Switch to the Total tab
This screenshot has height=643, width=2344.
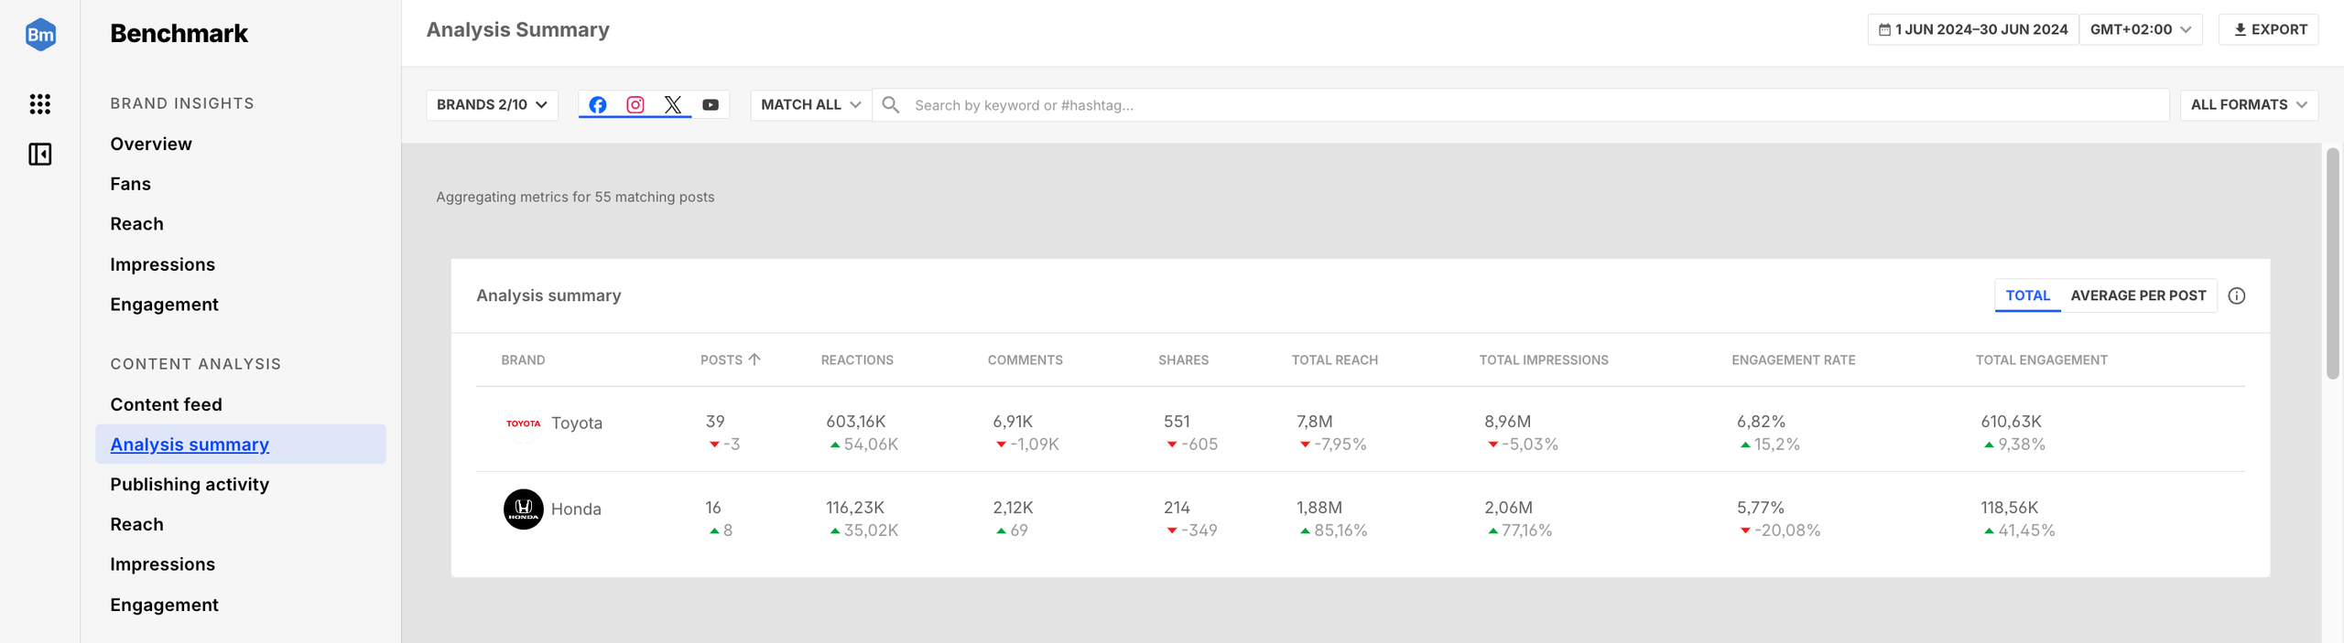click(2027, 296)
